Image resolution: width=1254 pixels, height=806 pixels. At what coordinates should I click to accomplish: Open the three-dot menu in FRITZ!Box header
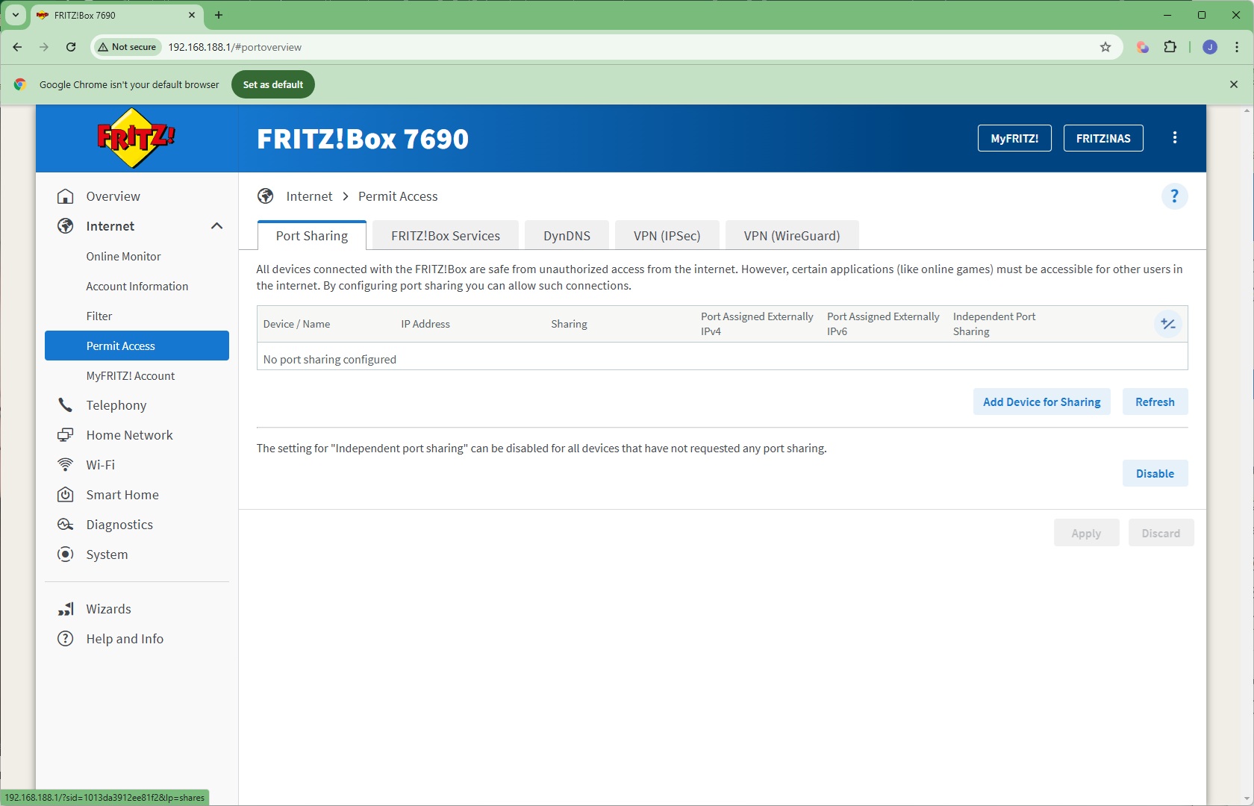click(x=1175, y=138)
